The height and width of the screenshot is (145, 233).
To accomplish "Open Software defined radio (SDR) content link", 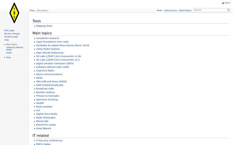I will click(x=53, y=67).
